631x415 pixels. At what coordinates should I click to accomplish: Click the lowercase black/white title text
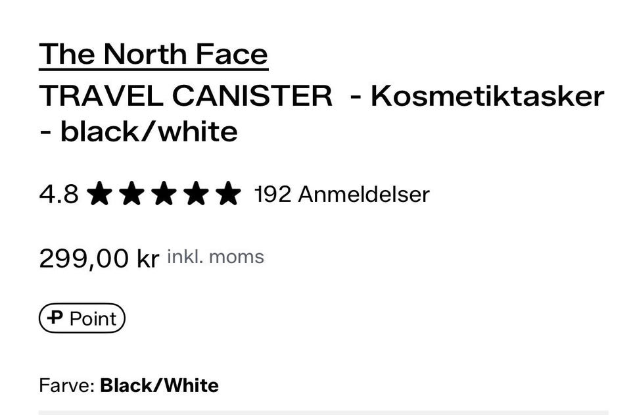click(149, 132)
